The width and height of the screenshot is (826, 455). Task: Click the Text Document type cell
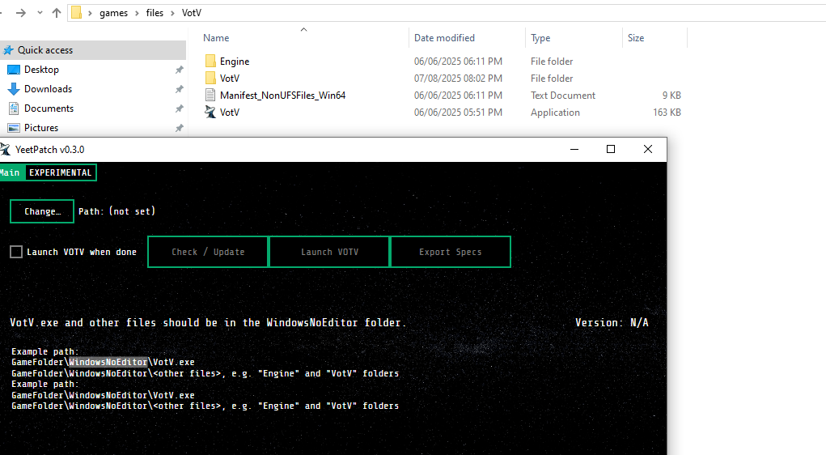coord(563,96)
